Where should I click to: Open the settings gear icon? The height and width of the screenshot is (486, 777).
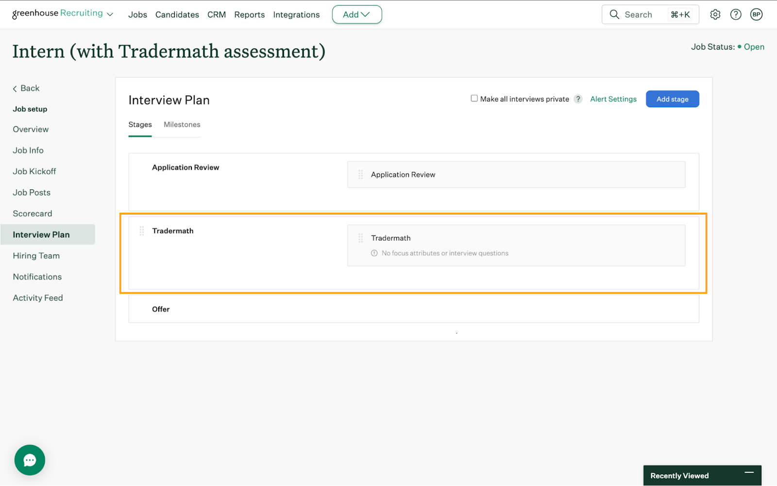point(715,15)
